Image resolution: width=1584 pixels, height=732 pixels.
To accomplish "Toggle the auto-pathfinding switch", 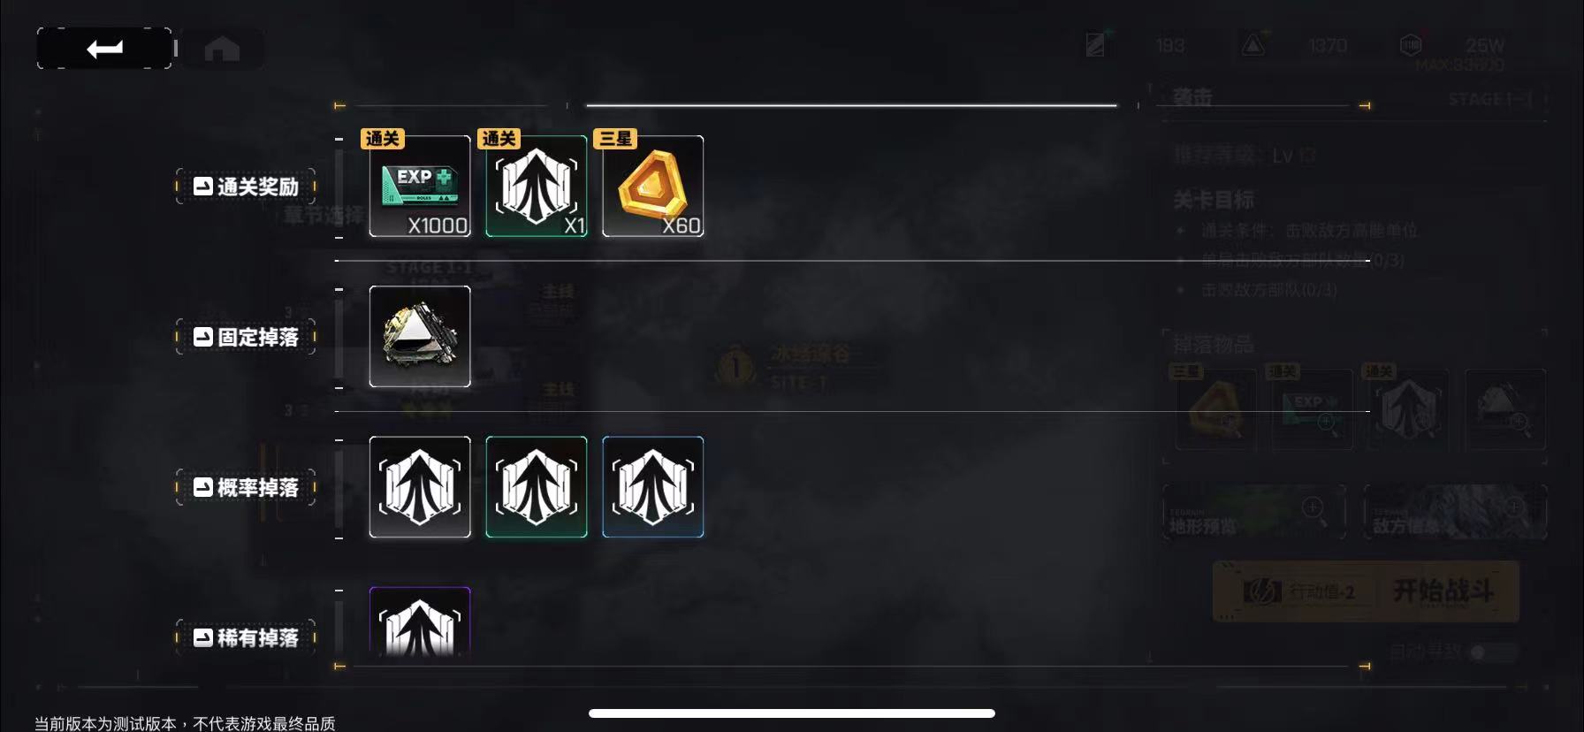I will pyautogui.click(x=1492, y=652).
